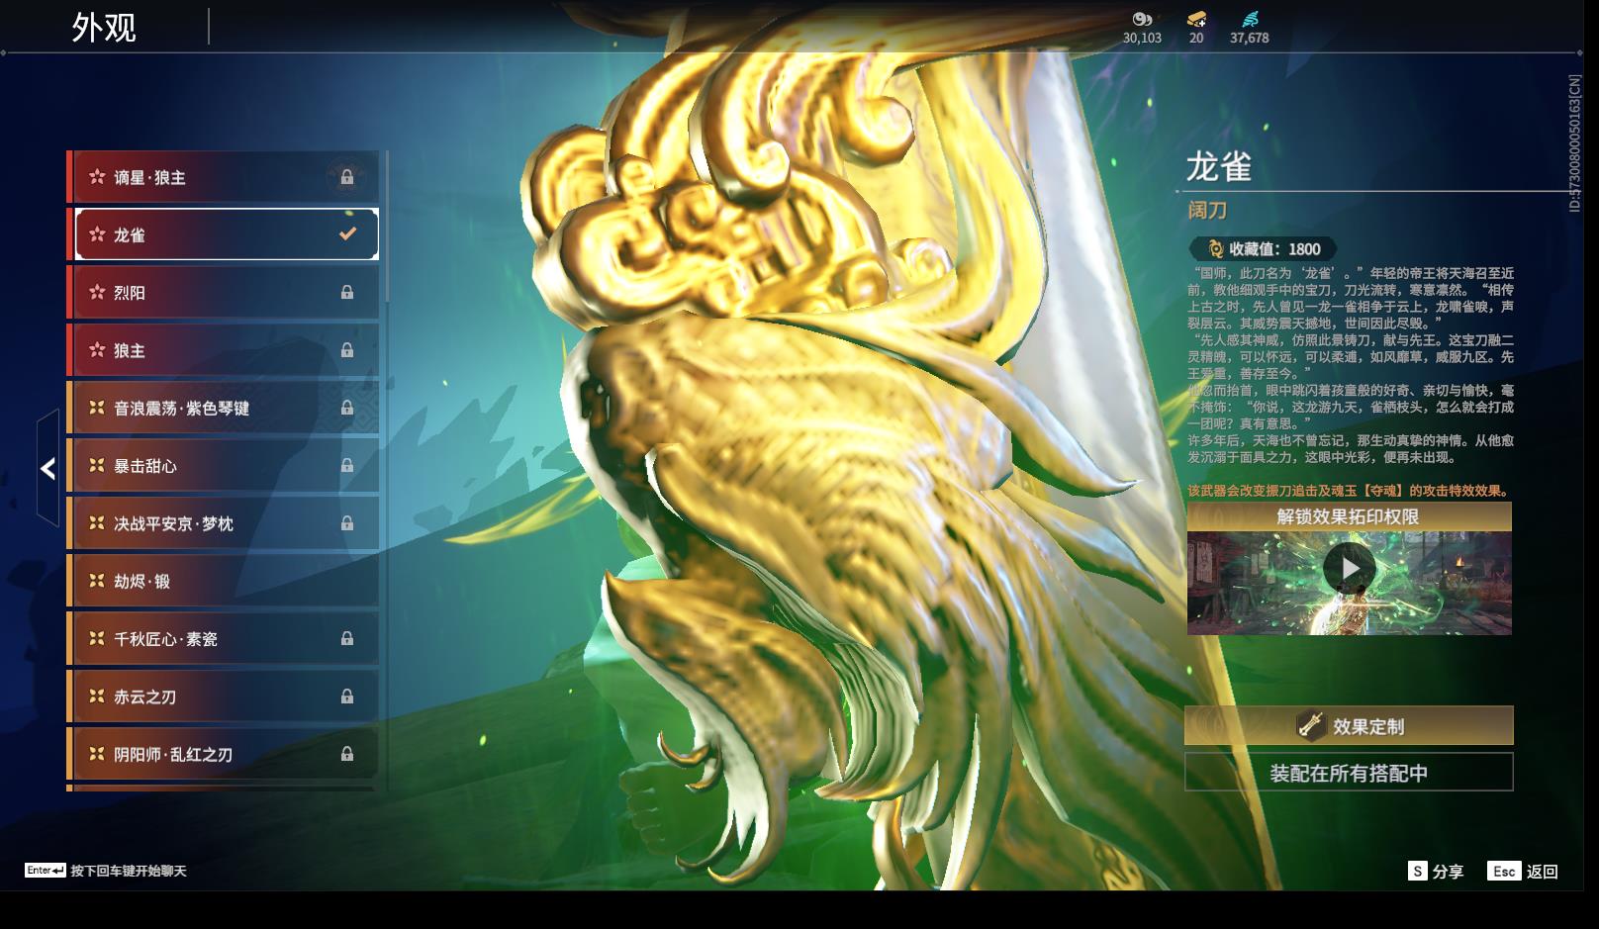Select the 劫烬·锻 skin entry
The height and width of the screenshot is (929, 1599).
pyautogui.click(x=224, y=581)
